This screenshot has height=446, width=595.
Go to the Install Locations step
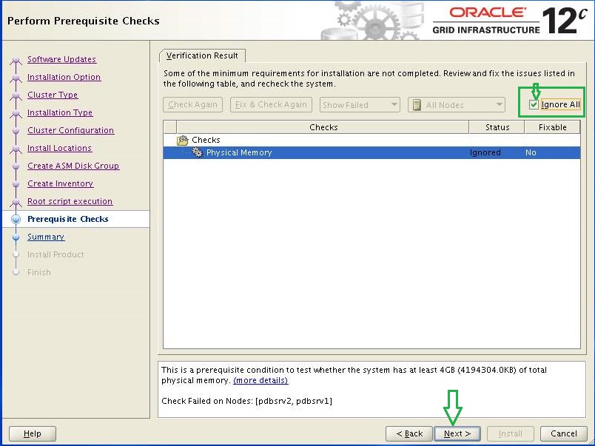click(60, 148)
